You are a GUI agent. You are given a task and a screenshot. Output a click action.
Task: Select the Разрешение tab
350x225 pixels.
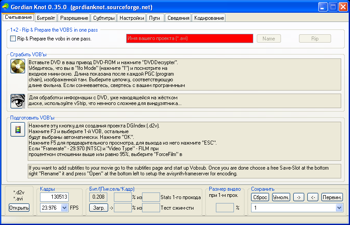click(74, 18)
